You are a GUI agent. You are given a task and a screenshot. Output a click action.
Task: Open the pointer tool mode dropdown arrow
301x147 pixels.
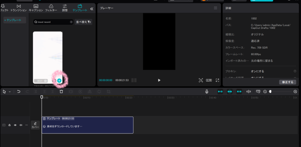[x=10, y=92]
